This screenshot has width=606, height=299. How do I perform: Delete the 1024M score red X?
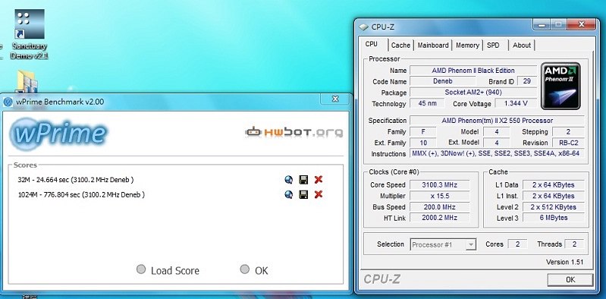319,194
